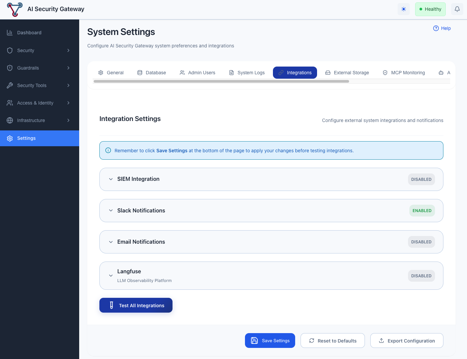
Task: Expand the SIEM Integration section
Action: (111, 179)
